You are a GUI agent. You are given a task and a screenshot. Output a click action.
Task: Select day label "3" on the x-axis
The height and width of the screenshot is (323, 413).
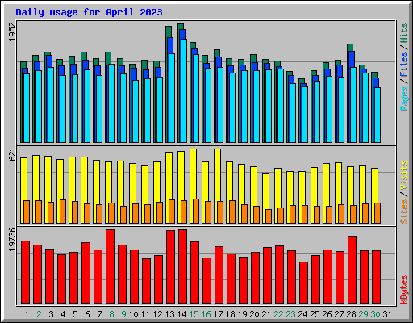click(x=51, y=314)
